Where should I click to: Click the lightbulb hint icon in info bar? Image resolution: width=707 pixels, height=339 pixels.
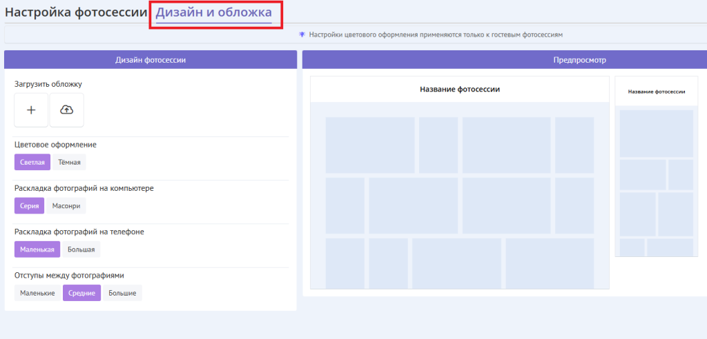coord(302,34)
